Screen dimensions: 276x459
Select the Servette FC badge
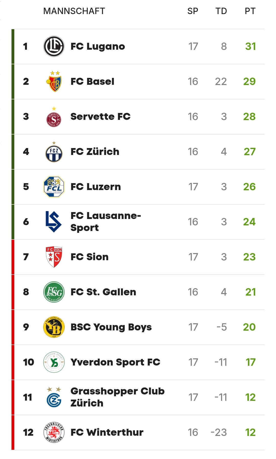click(54, 117)
